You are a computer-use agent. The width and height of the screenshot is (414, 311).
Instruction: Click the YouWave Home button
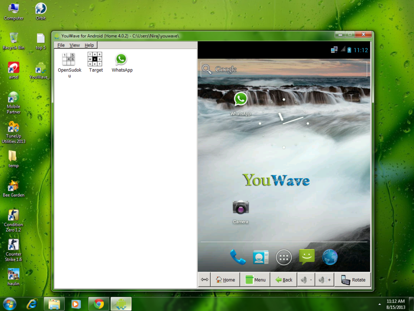225,279
